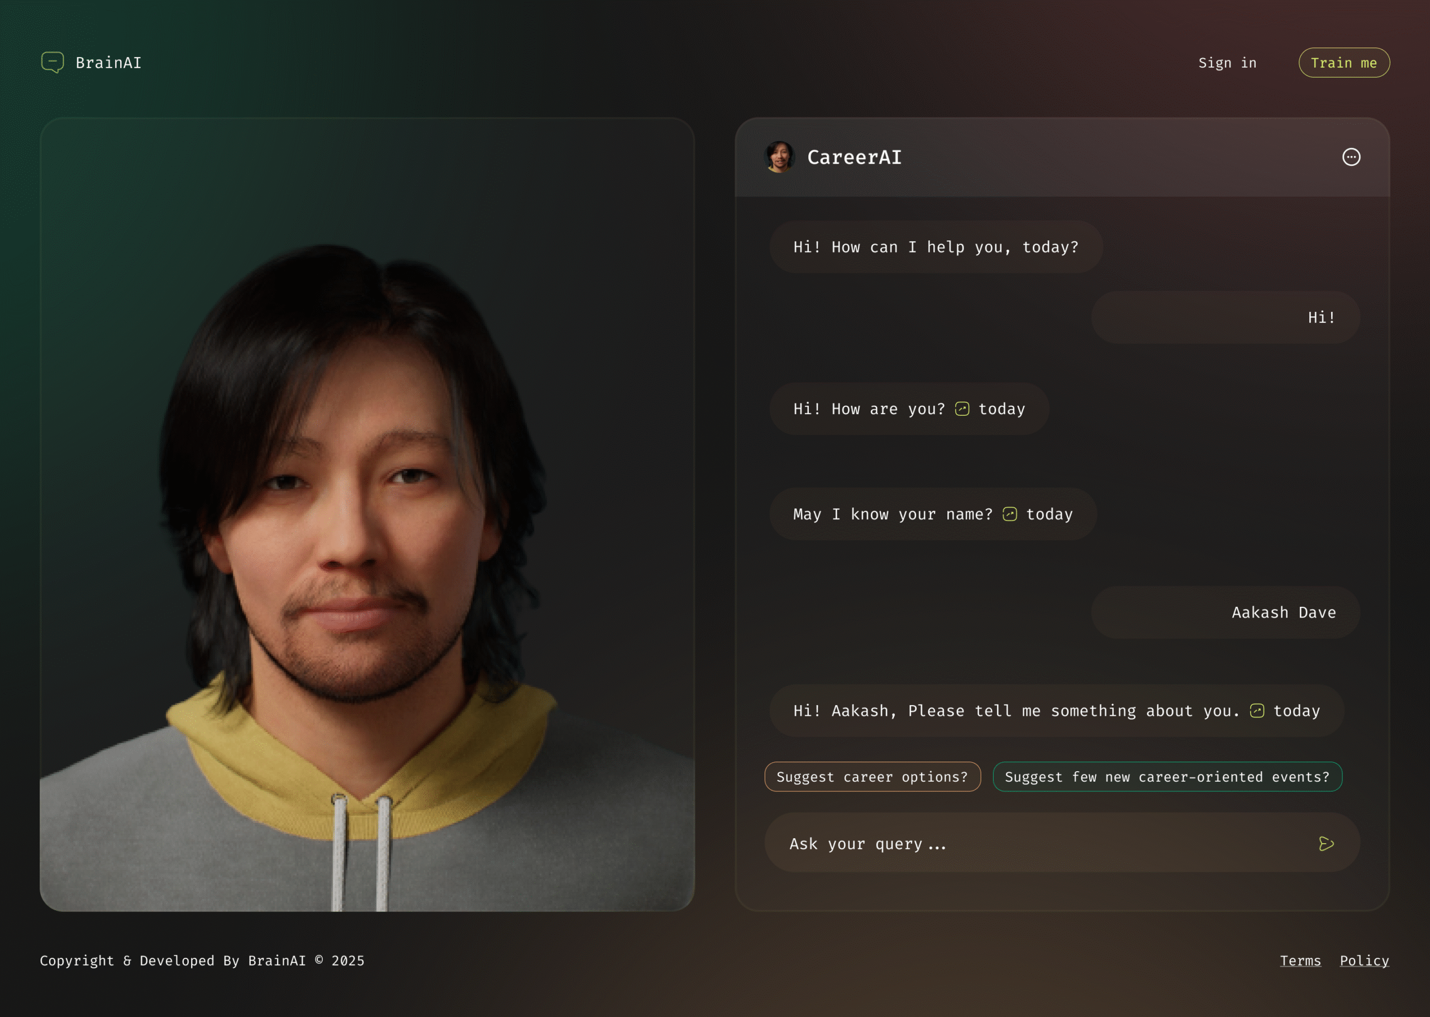Open the Terms link in footer
The width and height of the screenshot is (1430, 1017).
tap(1300, 961)
